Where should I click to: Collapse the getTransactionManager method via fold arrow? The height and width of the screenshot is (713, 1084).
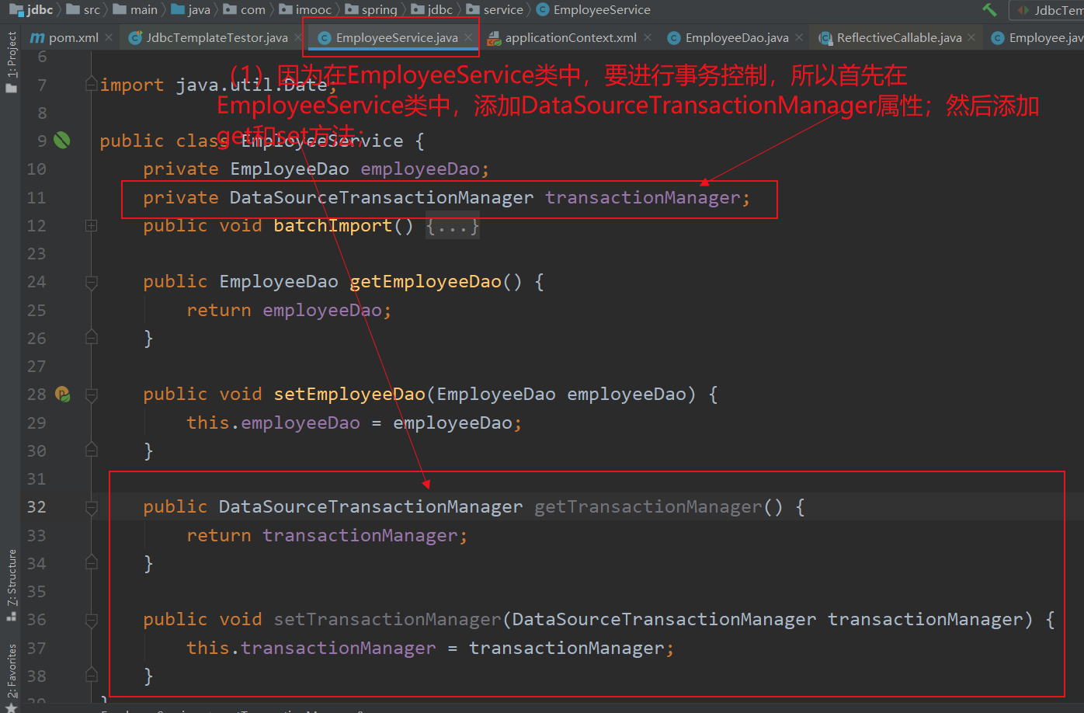(x=91, y=506)
